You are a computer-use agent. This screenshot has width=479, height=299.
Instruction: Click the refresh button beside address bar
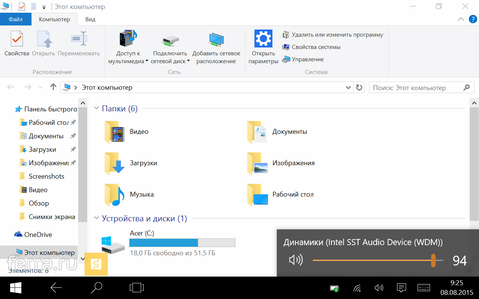click(359, 87)
